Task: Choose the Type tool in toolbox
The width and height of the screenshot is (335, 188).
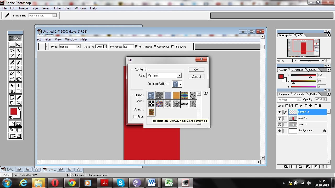Action: [19, 86]
